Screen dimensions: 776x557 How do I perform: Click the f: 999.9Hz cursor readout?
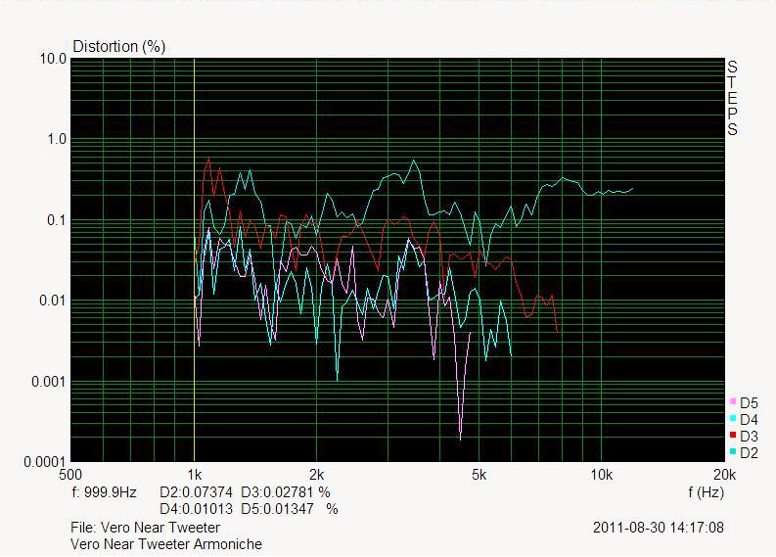pos(105,492)
